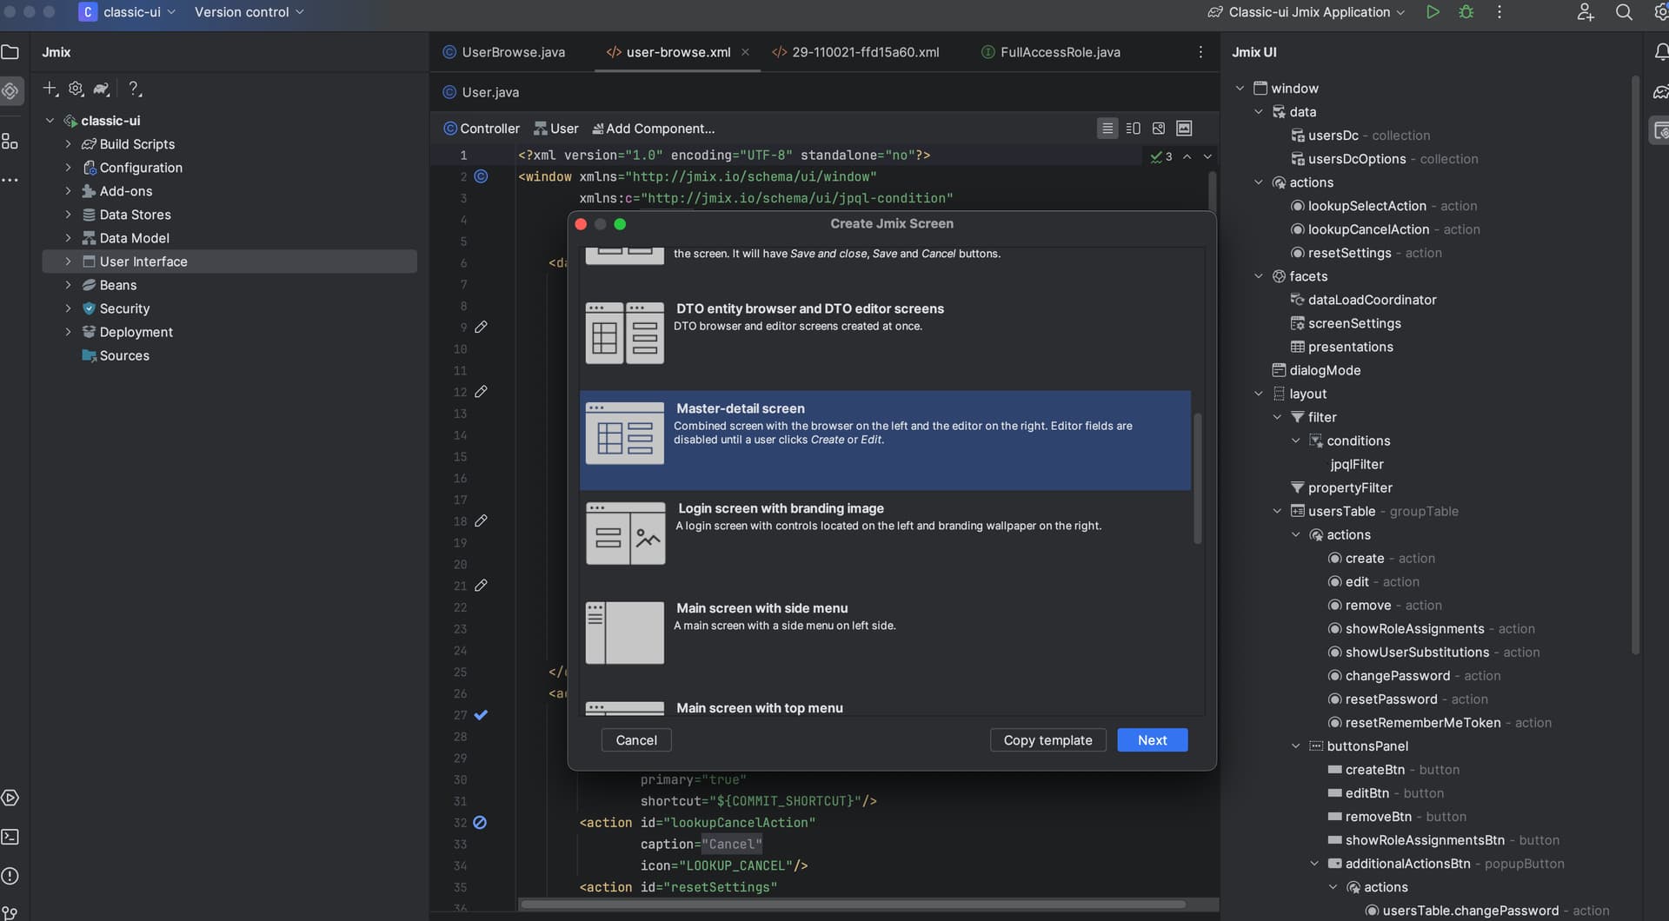Switch to FullAccessRole.java tab
The height and width of the screenshot is (921, 1669).
[x=1051, y=52]
